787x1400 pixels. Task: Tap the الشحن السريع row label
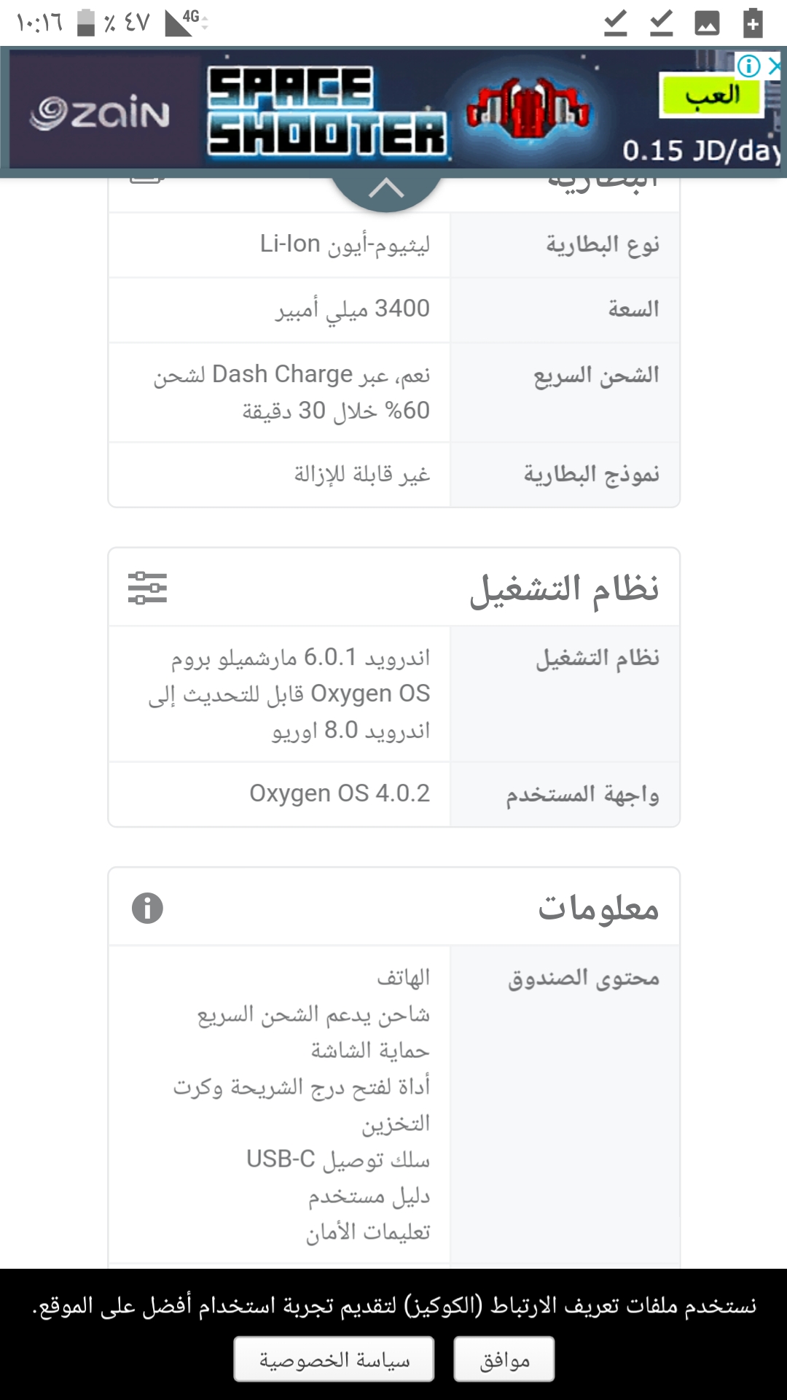point(596,376)
